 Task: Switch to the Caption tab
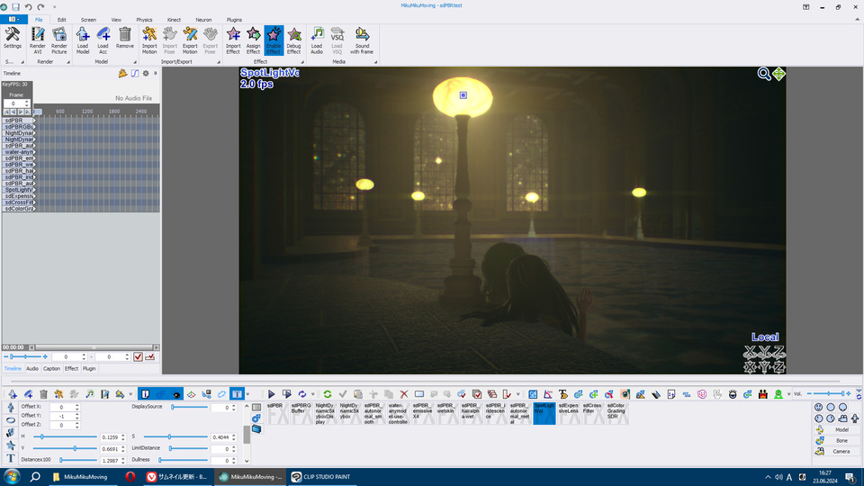coord(52,368)
